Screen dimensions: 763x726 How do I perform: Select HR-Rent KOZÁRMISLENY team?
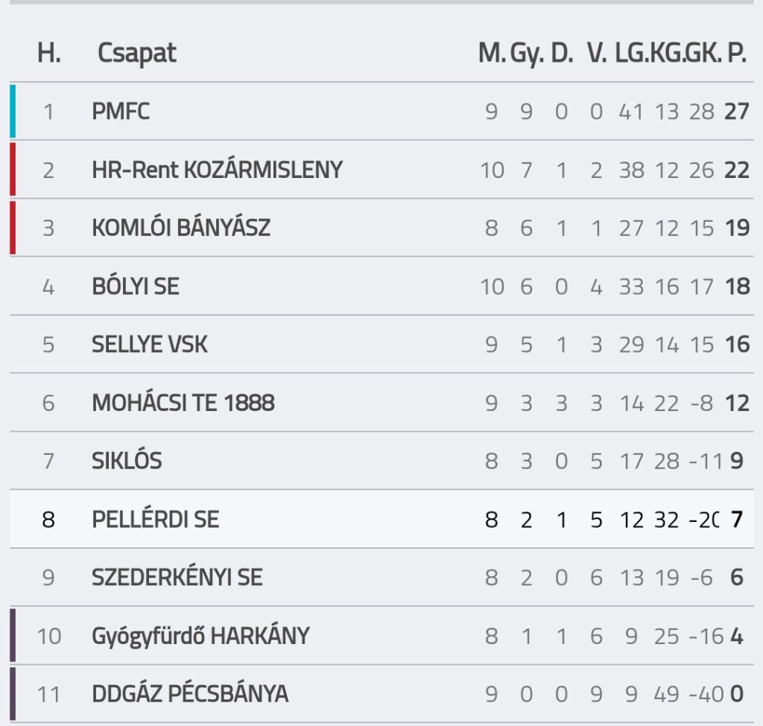[217, 170]
